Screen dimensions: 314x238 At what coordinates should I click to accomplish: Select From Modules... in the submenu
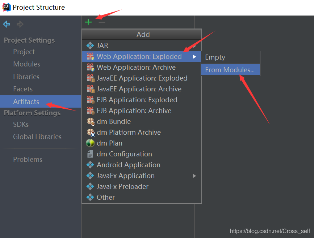tap(230, 70)
